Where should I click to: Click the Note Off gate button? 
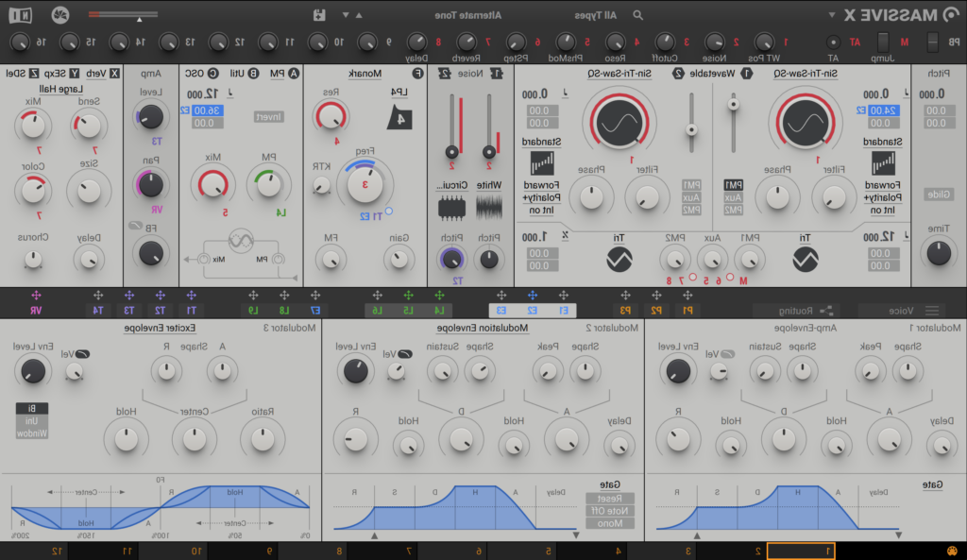point(609,511)
